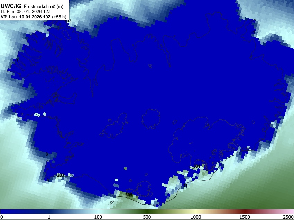Pick the dark red color above 1500
Viewport: 294px width, 220px height.
[245, 211]
